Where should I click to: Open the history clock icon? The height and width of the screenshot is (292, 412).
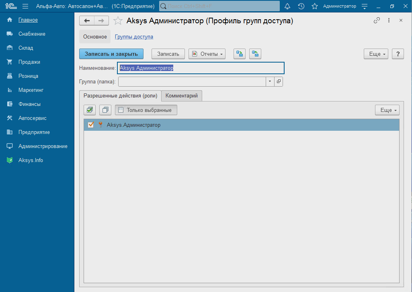click(x=301, y=6)
